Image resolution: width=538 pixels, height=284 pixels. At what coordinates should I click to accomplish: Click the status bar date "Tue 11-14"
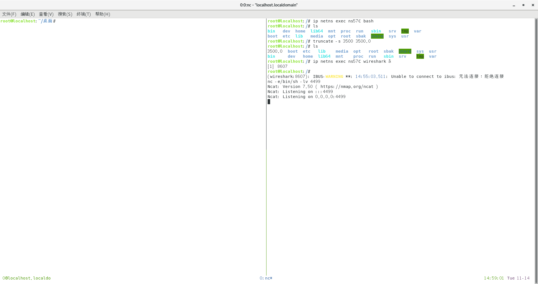(x=518, y=278)
